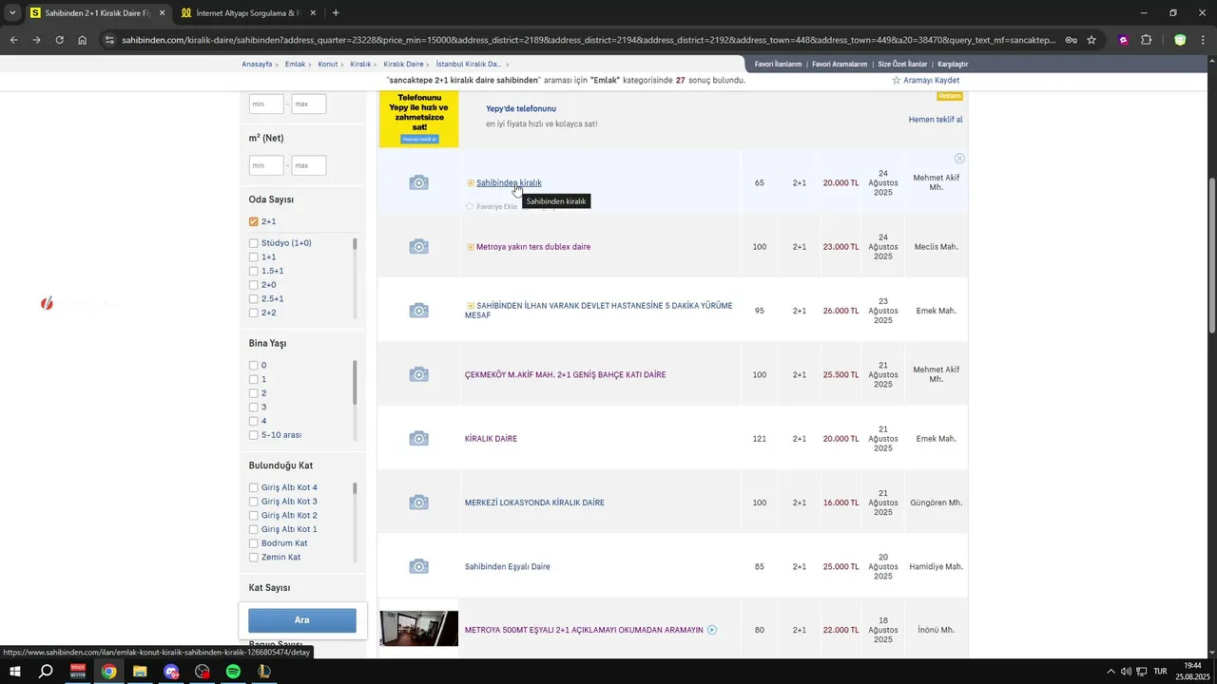
Task: Open the Sahibinden kiralık listing
Action: 509,182
